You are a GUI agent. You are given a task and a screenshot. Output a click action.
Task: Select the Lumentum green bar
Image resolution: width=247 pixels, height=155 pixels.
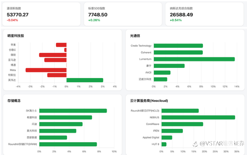[x=194, y=59]
